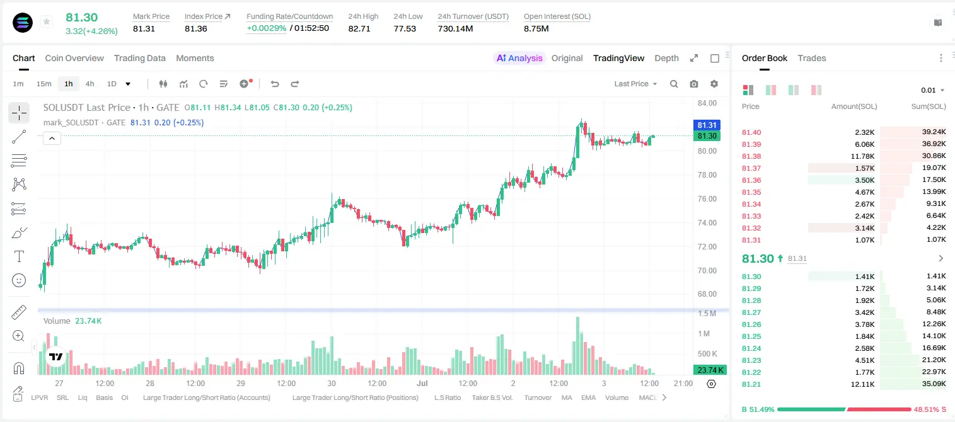
Task: Add SOL to favorites with star icon
Action: [x=46, y=22]
